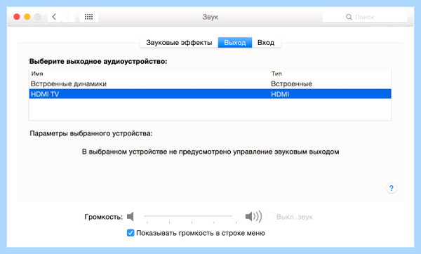Select the Встроенные динамики output device
421x254 pixels.
coord(210,83)
